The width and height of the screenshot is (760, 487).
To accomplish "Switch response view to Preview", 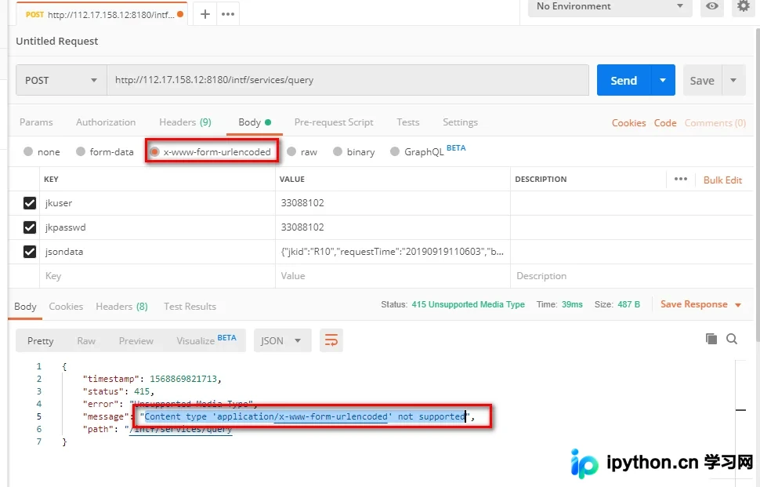I will (x=136, y=341).
